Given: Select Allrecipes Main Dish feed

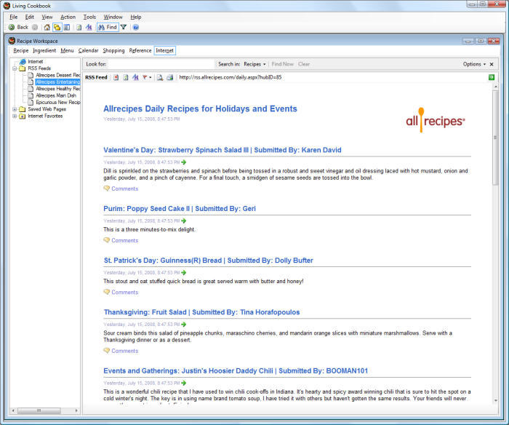Looking at the screenshot, I should pos(56,95).
